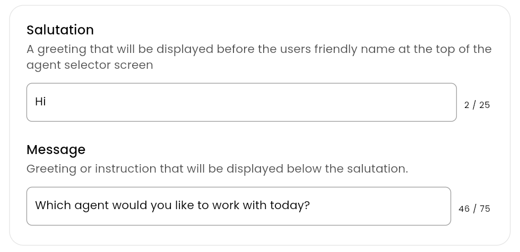Place cursor on "Hi" in Salutation field
Screen dimensions: 520x252
[40, 101]
